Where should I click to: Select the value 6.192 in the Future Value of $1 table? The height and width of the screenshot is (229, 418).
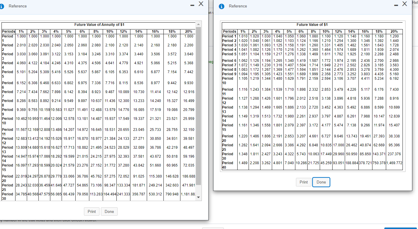coord(394,79)
